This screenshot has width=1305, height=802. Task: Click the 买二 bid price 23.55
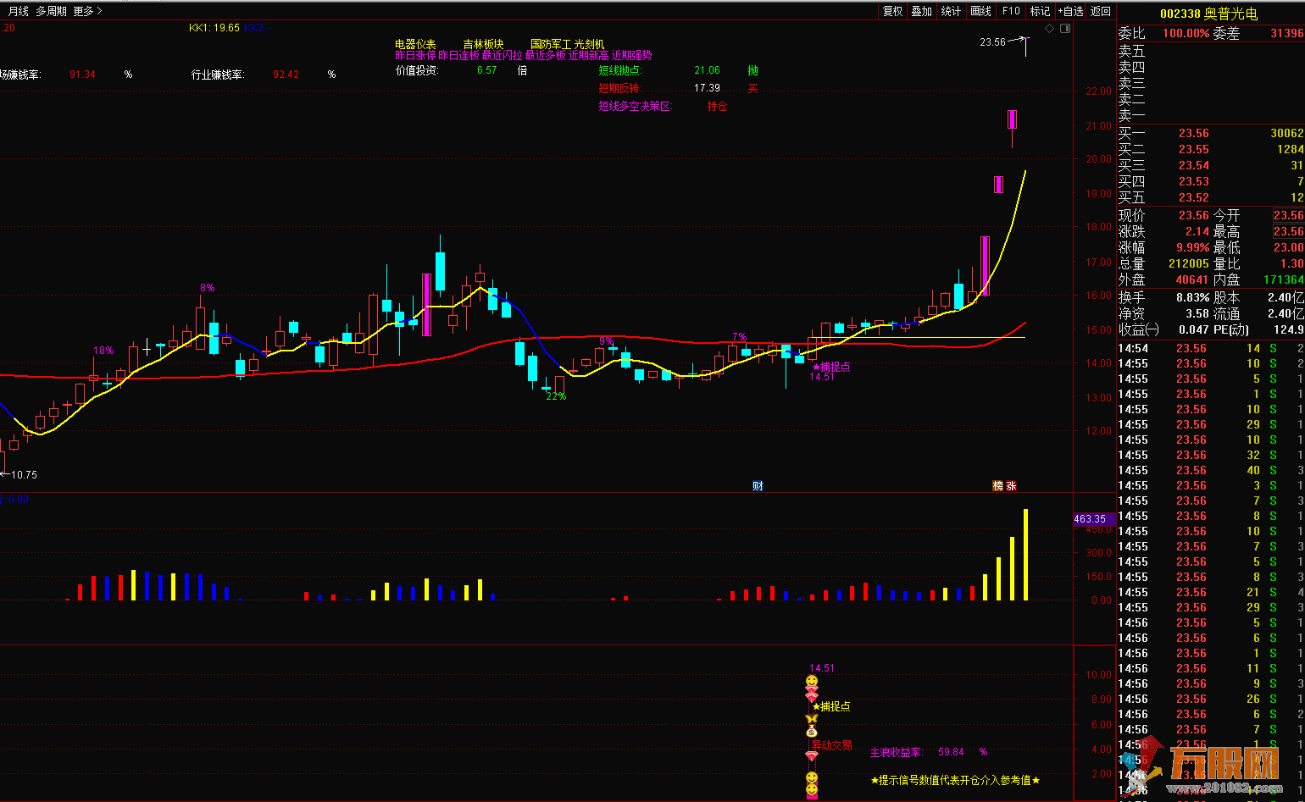pos(1193,149)
